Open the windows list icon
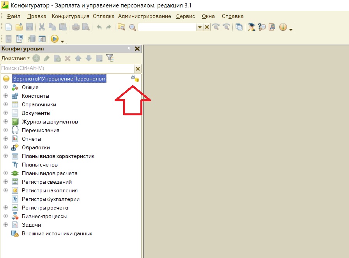349x258 pixels. (x=239, y=27)
